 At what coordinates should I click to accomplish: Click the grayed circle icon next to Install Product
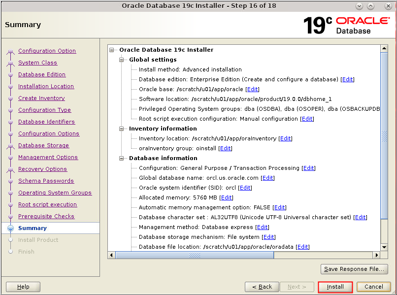click(11, 240)
